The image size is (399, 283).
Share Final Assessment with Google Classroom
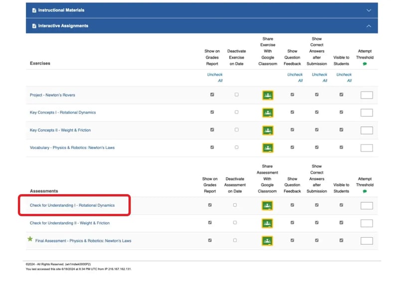(x=267, y=241)
